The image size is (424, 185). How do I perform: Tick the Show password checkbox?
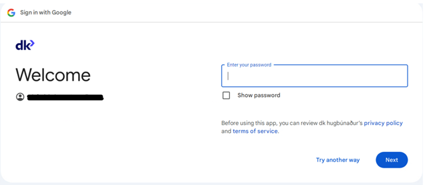(226, 95)
